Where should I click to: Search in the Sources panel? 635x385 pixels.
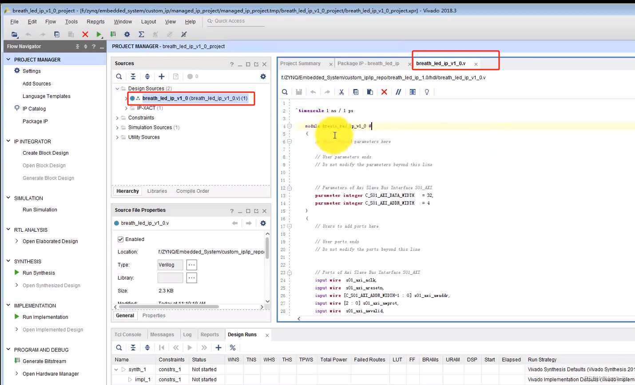(x=119, y=77)
